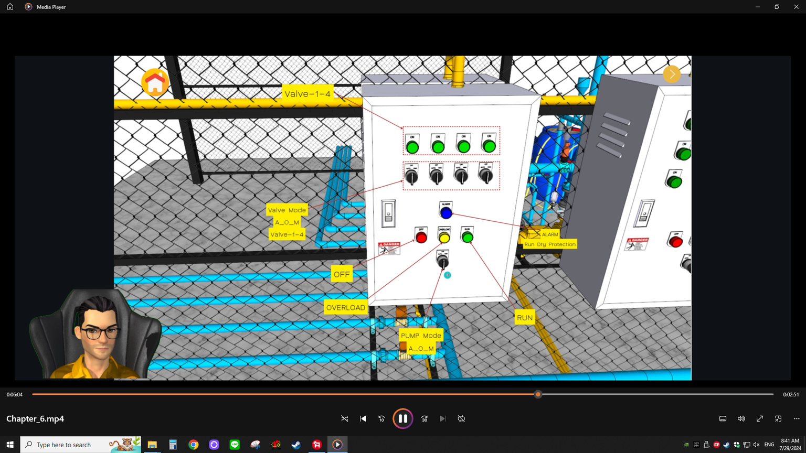Open the Windows Start menu
Screen dimensions: 806x453
pos(10,445)
